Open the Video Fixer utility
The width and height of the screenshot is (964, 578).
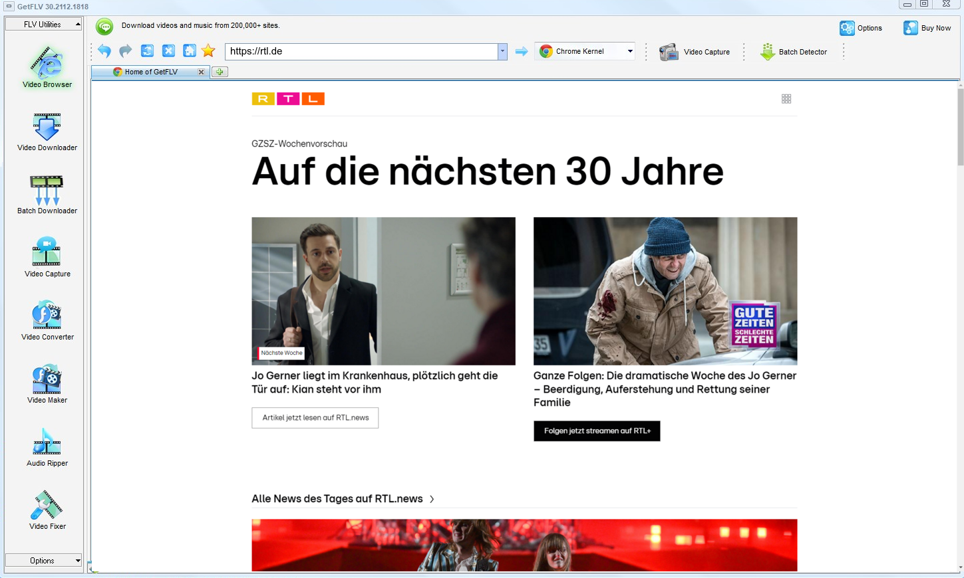(47, 510)
